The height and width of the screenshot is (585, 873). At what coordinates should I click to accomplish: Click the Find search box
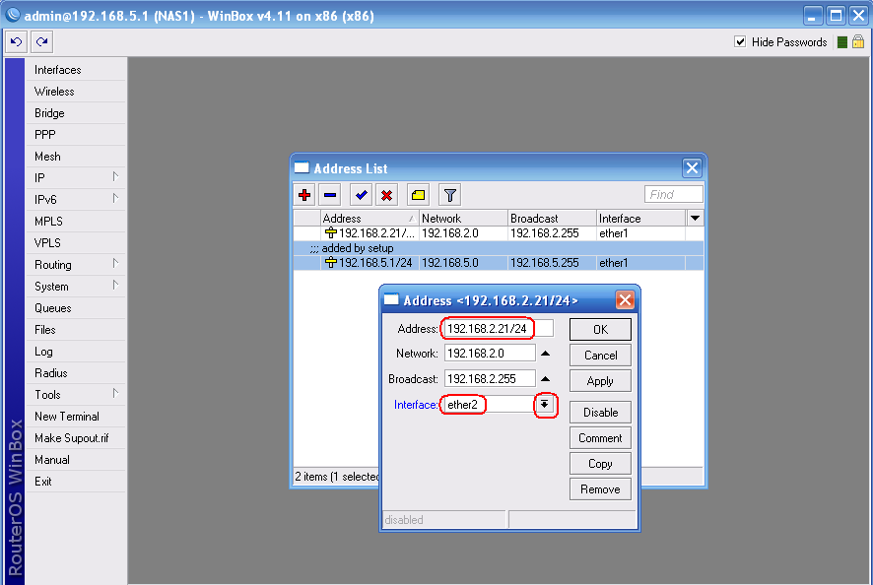(x=674, y=194)
